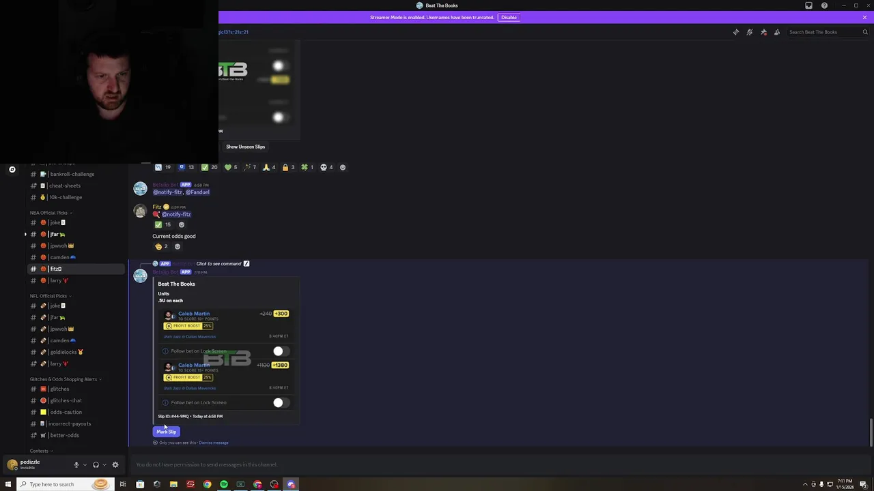The height and width of the screenshot is (491, 874).
Task: Open notification settings bell icon in header
Action: (x=750, y=32)
